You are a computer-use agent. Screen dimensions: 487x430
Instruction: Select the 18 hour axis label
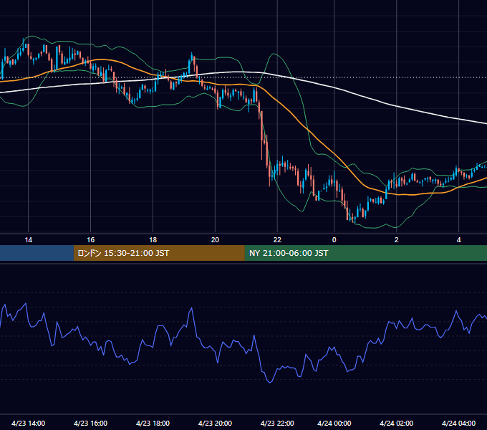(x=153, y=240)
